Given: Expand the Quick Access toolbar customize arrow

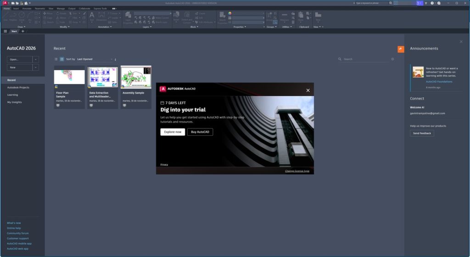Looking at the screenshot, I should point(30,3).
